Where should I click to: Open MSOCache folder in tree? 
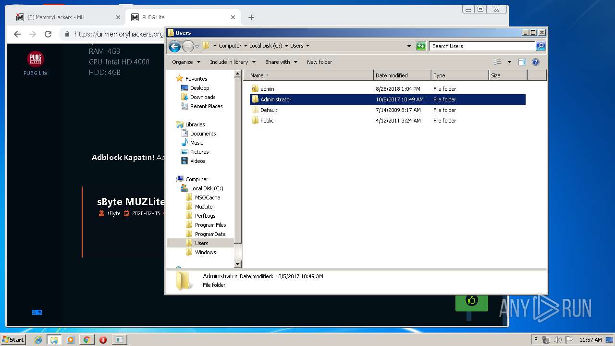[x=208, y=198]
